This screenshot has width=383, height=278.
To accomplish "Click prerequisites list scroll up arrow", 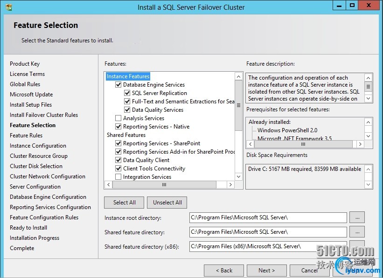I will (369, 122).
